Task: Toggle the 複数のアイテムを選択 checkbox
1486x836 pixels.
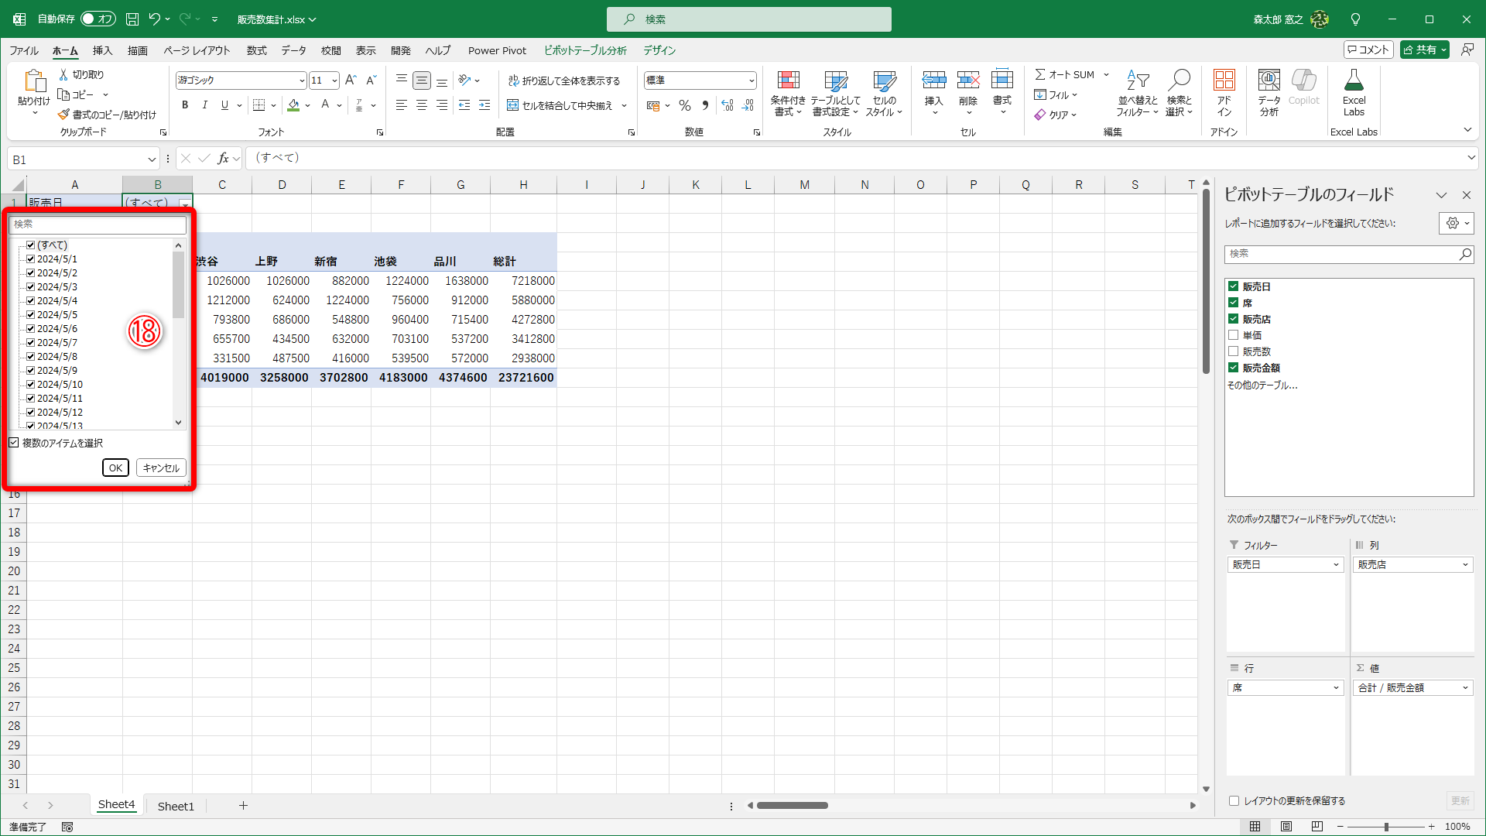Action: 14,443
